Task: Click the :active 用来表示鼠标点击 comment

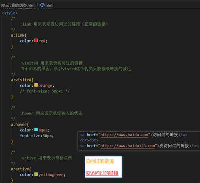Action: click(x=46, y=158)
